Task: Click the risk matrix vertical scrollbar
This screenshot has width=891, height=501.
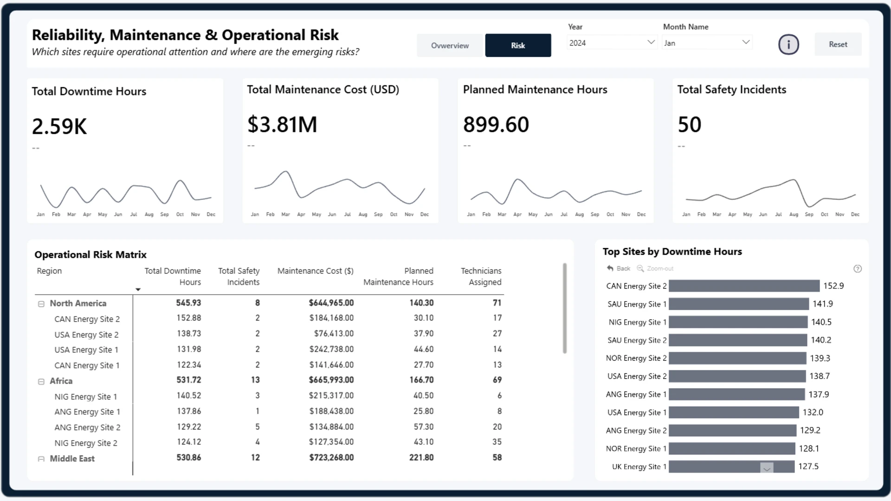Action: pos(565,308)
